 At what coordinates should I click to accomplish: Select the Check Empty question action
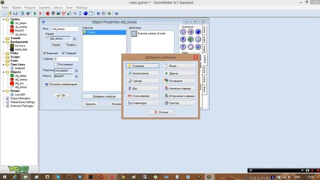pyautogui.click(x=183, y=31)
